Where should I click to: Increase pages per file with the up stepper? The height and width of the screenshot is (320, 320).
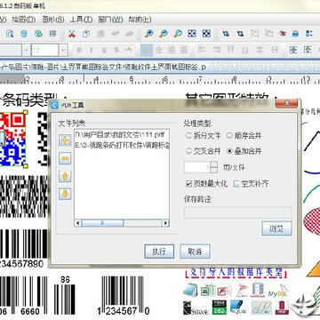213,164
